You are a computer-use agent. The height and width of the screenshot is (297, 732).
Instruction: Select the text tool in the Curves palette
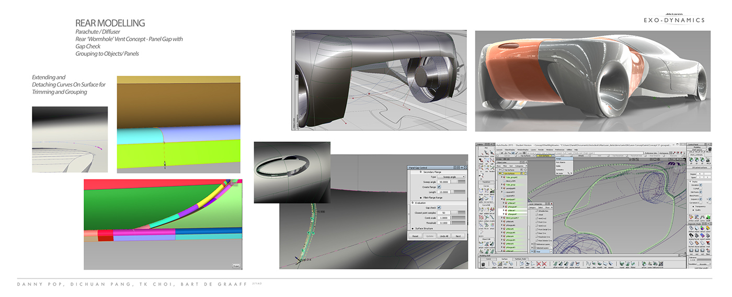pyautogui.click(x=492, y=199)
